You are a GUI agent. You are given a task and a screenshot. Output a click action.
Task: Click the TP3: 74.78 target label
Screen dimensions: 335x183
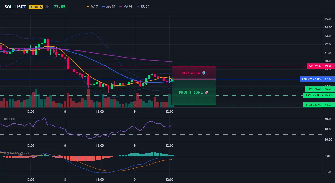click(x=313, y=105)
